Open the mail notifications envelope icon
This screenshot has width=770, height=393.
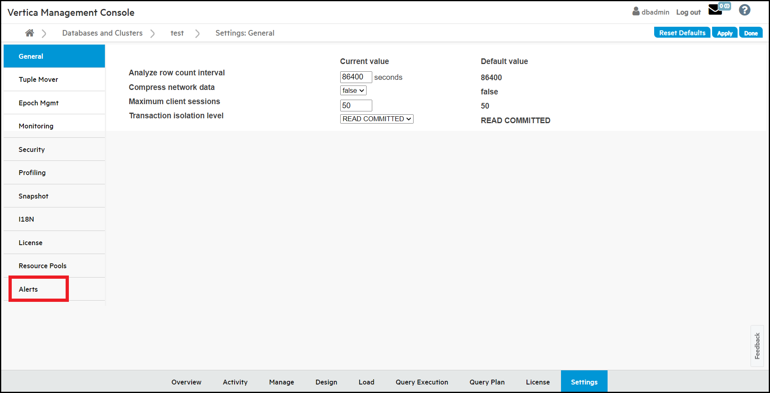pyautogui.click(x=715, y=10)
